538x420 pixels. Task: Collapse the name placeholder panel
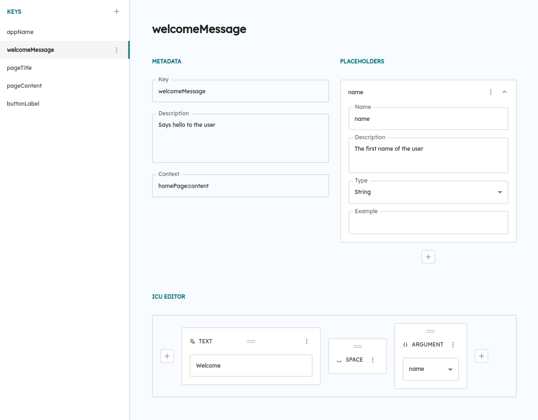click(504, 92)
